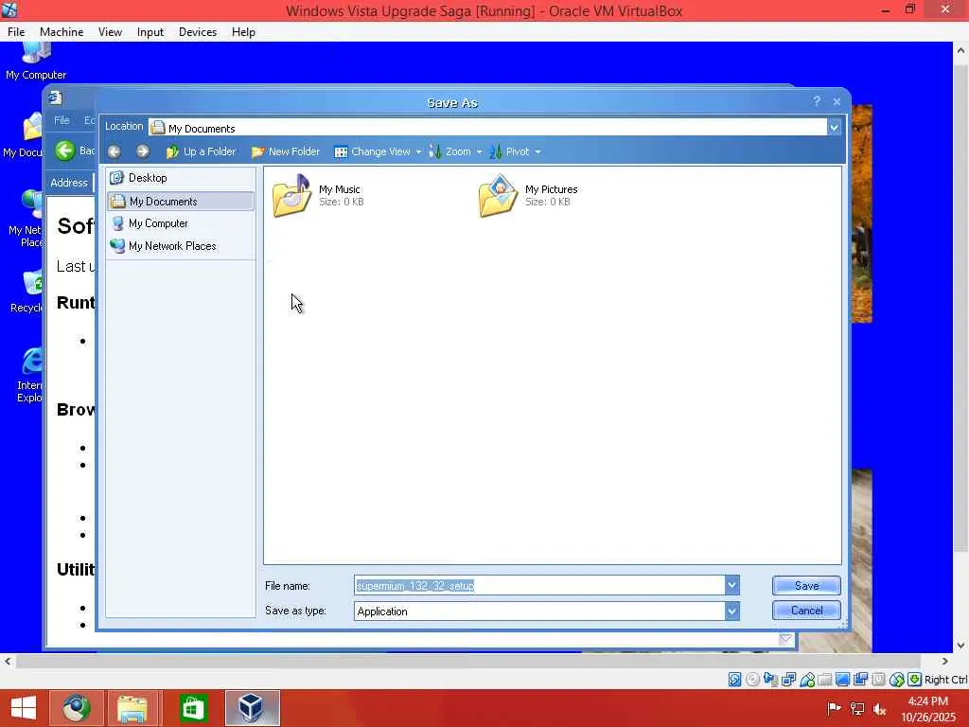Click the VirtualBox vertical scrollbar
Screen dimensions: 969x727
click(960, 306)
